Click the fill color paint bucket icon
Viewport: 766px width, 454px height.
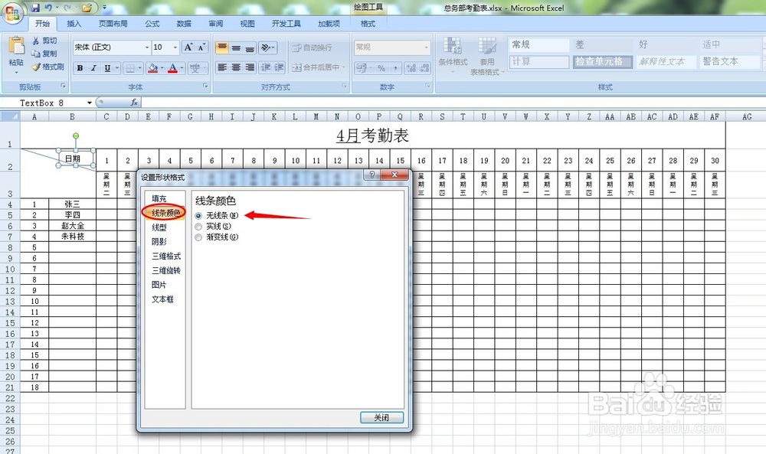pyautogui.click(x=152, y=68)
